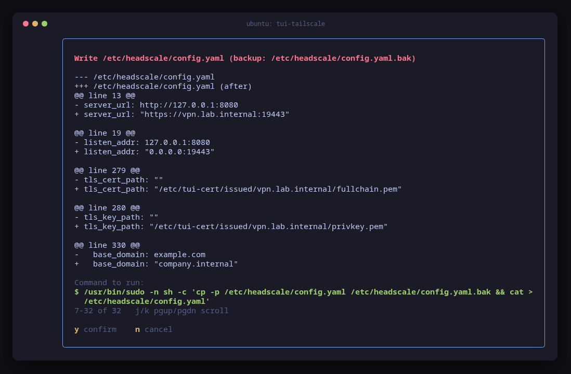Click the green sudo cp command line

click(303, 292)
